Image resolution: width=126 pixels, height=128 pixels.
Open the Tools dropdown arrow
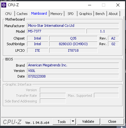(x=73, y=121)
